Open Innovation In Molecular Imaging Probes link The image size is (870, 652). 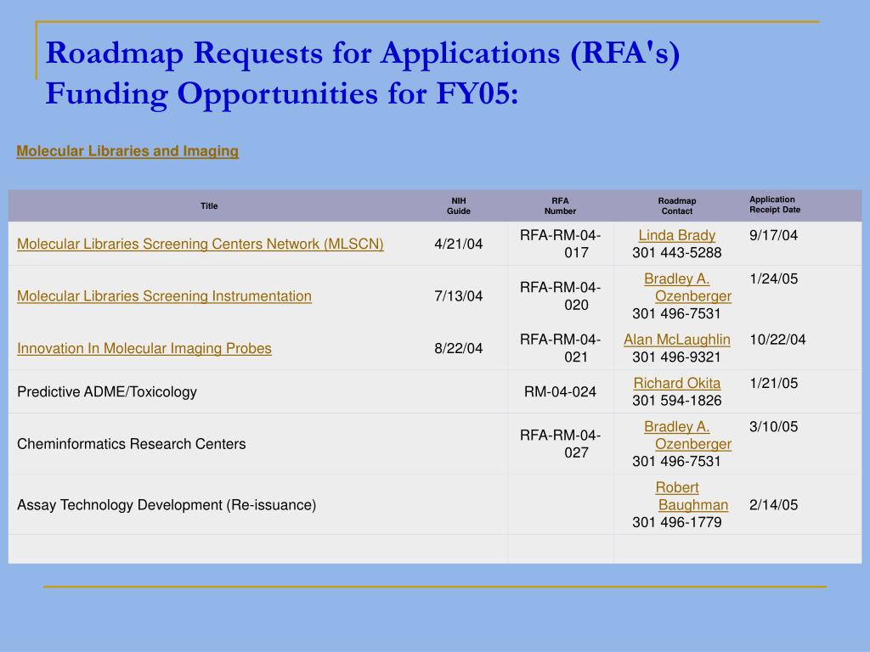144,348
